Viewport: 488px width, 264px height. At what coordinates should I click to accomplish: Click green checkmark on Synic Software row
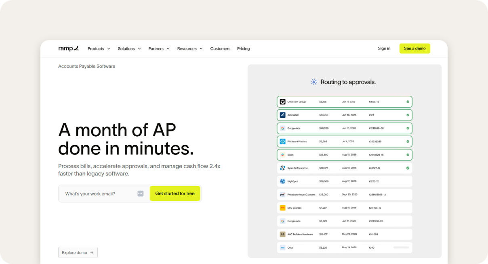pyautogui.click(x=408, y=168)
